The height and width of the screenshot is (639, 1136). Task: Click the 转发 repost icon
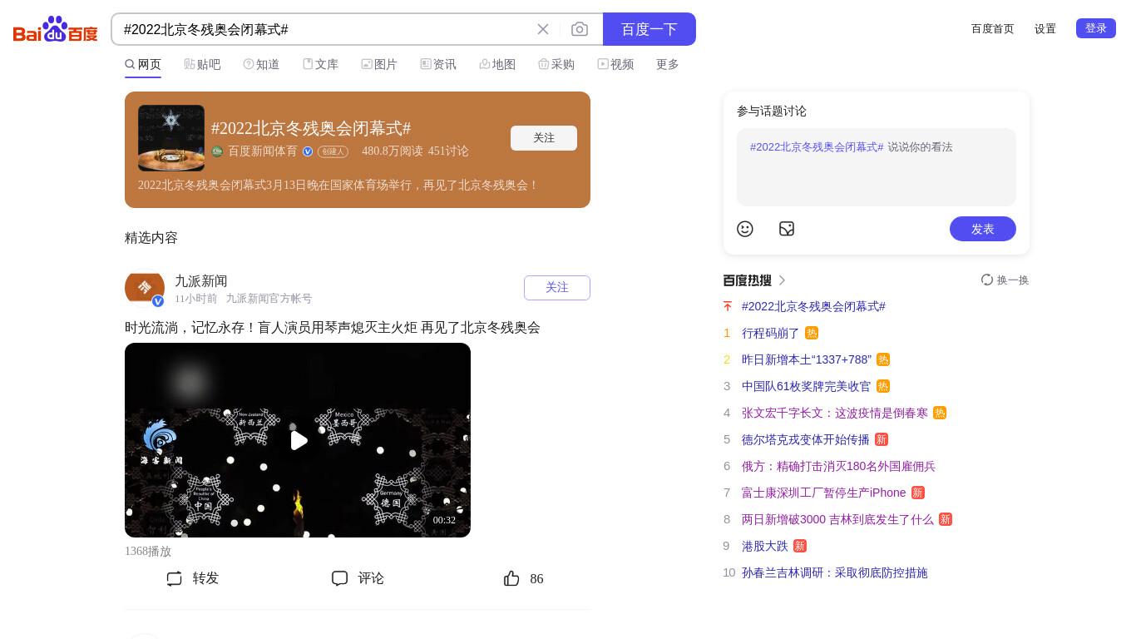tap(174, 578)
